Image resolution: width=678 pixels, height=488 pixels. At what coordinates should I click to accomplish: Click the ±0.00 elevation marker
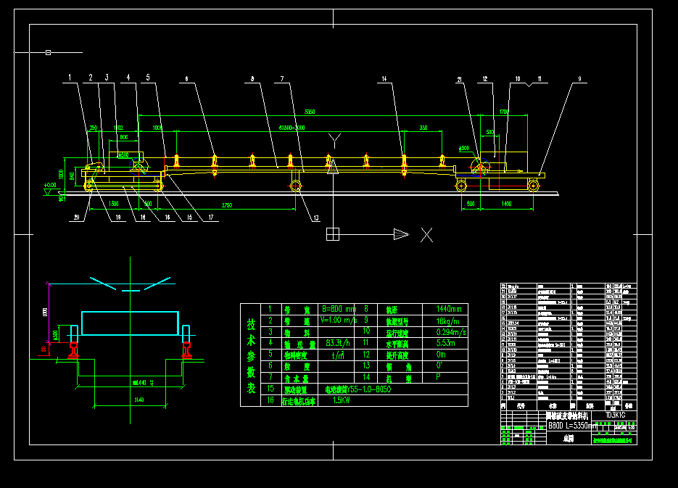point(50,184)
